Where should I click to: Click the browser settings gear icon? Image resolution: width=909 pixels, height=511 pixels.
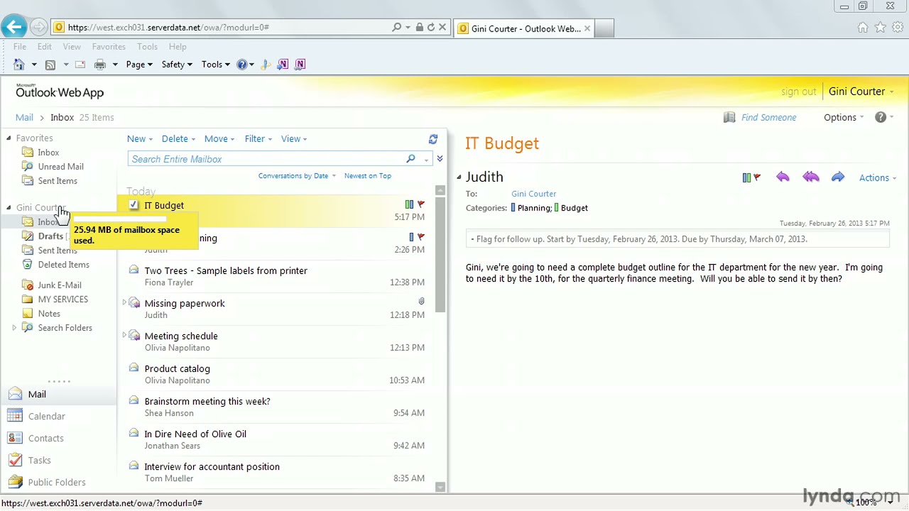click(x=898, y=28)
